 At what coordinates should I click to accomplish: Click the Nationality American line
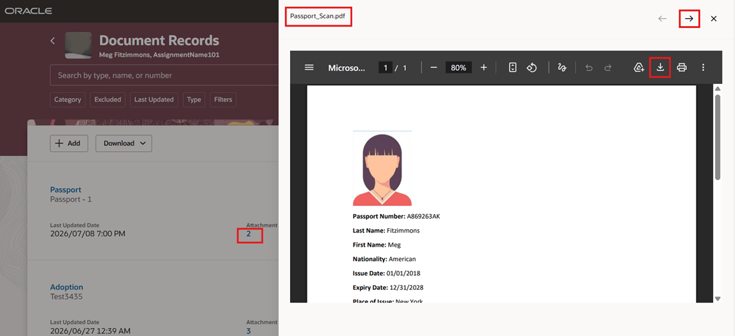click(384, 259)
